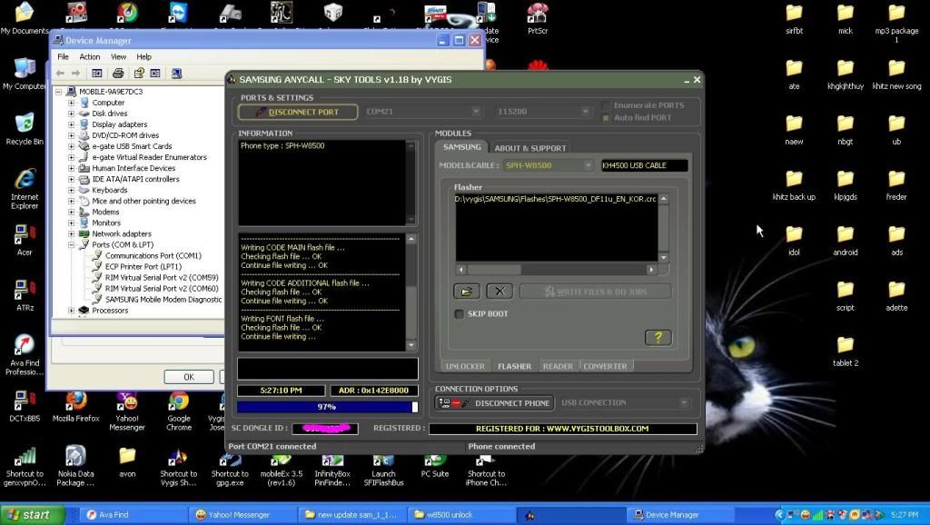Click the log pane scroll down arrow
The width and height of the screenshot is (930, 525).
click(x=411, y=345)
